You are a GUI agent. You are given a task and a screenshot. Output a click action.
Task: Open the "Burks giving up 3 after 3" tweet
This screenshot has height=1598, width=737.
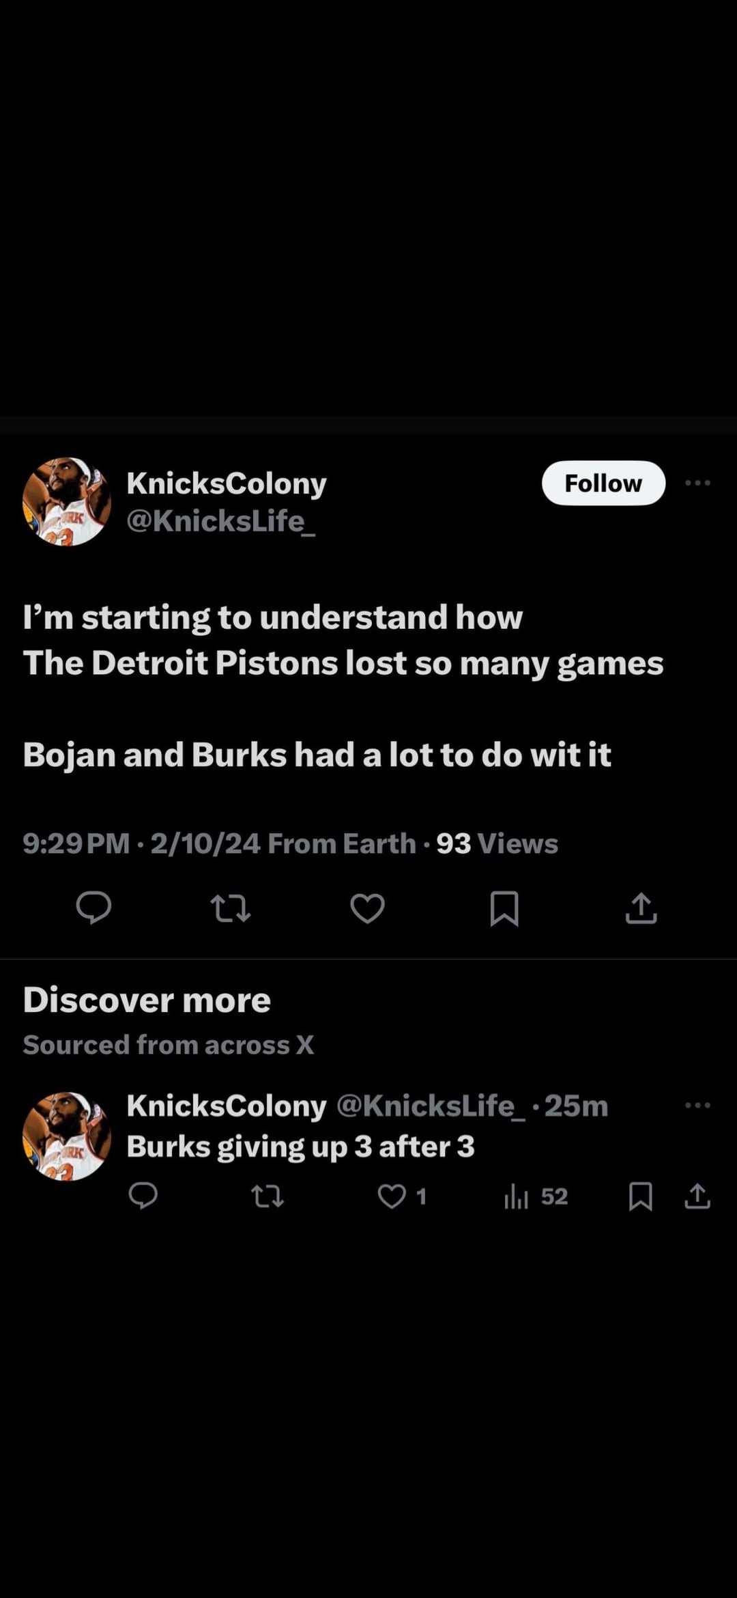coord(300,1147)
